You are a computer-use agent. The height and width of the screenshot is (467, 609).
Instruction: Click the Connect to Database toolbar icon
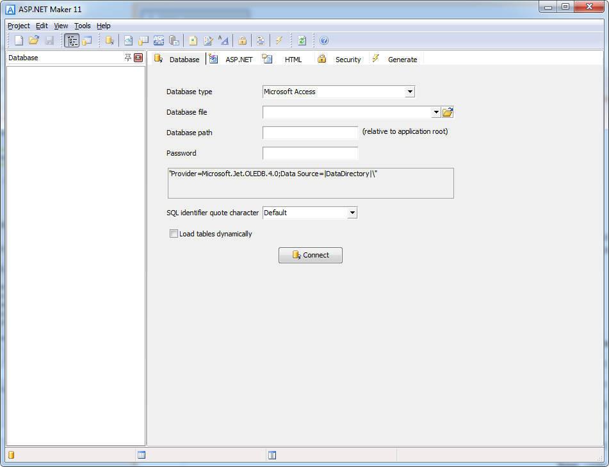(109, 40)
